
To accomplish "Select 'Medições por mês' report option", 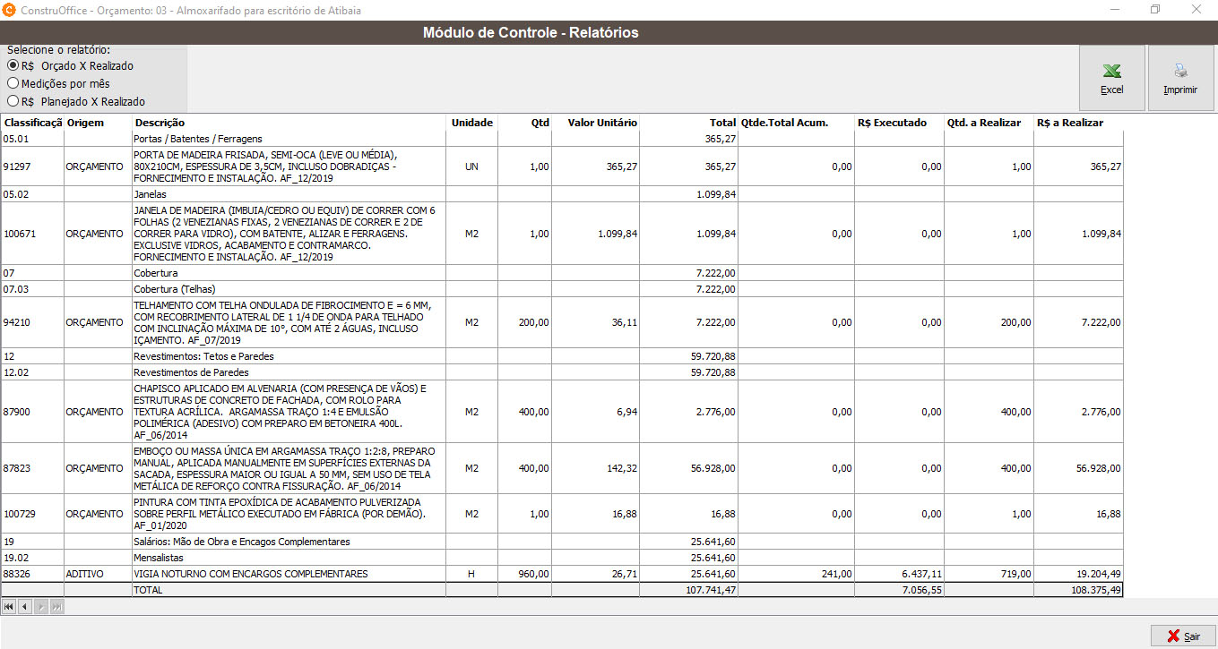I will point(58,84).
